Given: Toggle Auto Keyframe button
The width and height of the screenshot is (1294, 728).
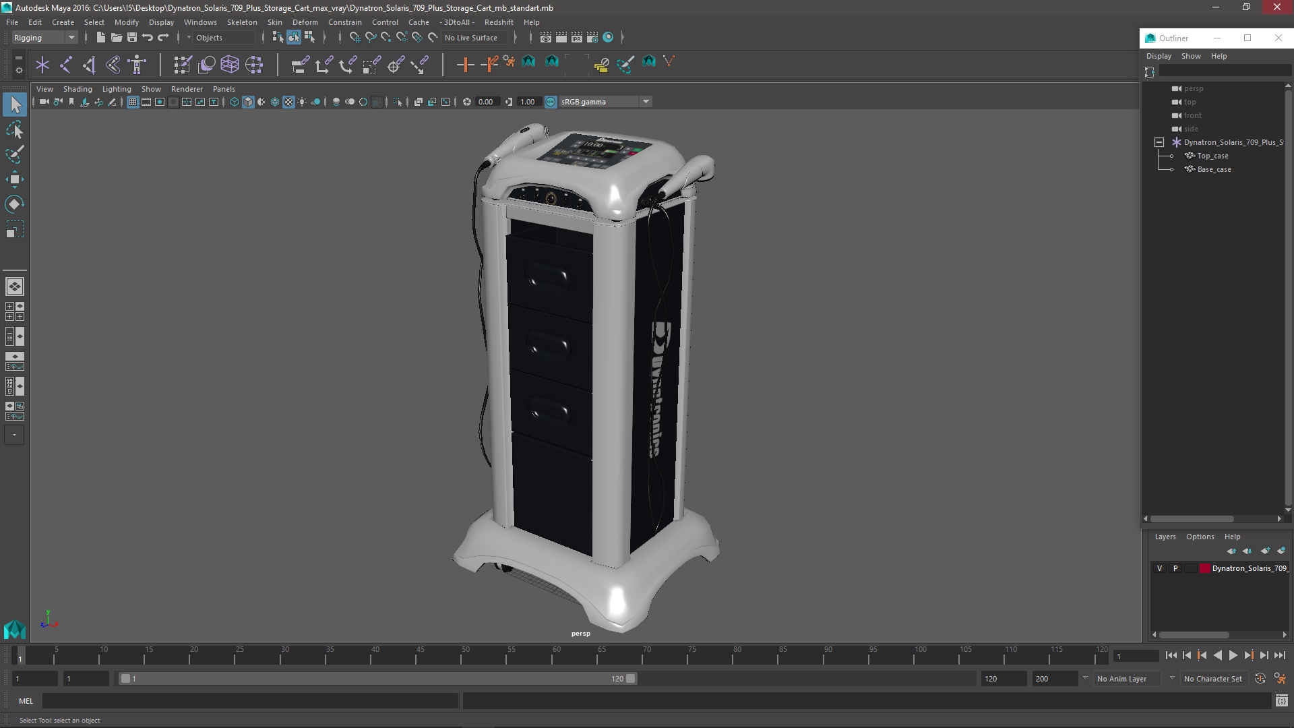Looking at the screenshot, I should (1260, 679).
